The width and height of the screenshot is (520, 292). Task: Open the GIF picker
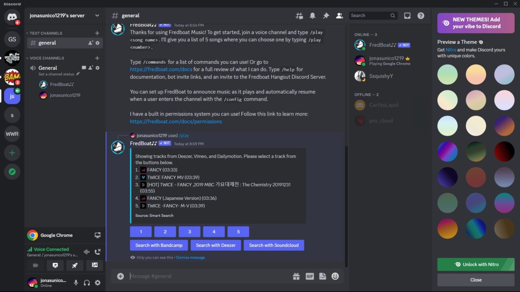tap(310, 276)
